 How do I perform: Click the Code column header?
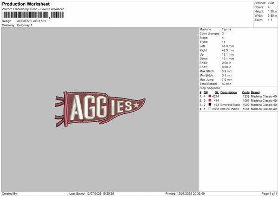coord(246,92)
